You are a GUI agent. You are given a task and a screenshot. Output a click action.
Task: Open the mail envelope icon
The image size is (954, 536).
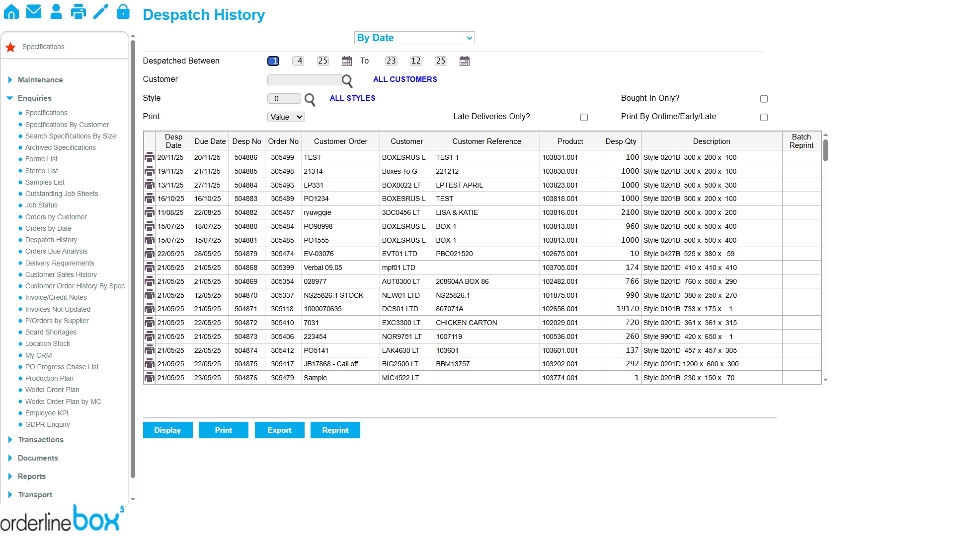pyautogui.click(x=34, y=11)
